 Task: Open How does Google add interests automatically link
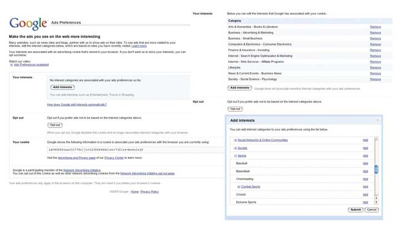tap(77, 105)
